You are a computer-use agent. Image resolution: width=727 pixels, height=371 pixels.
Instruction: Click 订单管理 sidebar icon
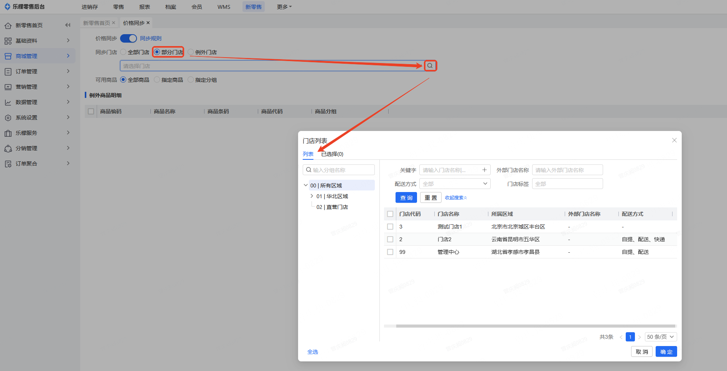(8, 71)
